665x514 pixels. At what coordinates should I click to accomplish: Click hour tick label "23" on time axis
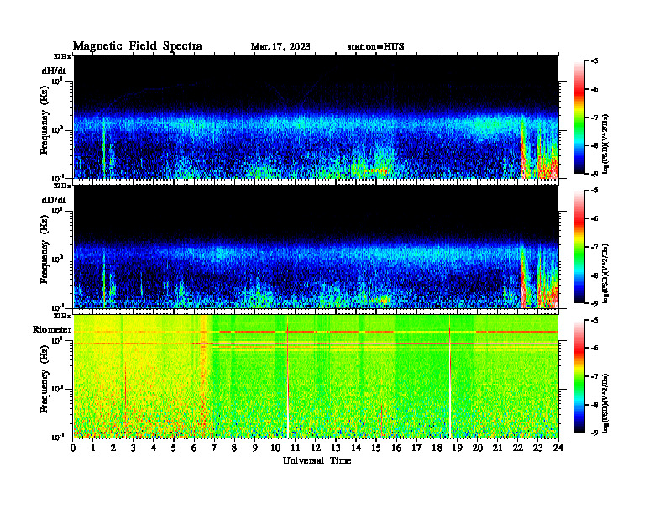[x=537, y=448]
